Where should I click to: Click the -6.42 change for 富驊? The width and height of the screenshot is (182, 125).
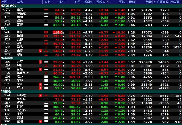pyautogui.click(x=104, y=25)
